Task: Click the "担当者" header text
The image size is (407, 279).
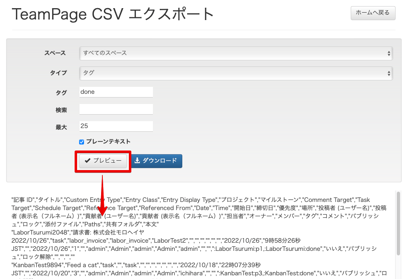Action: tap(235, 216)
